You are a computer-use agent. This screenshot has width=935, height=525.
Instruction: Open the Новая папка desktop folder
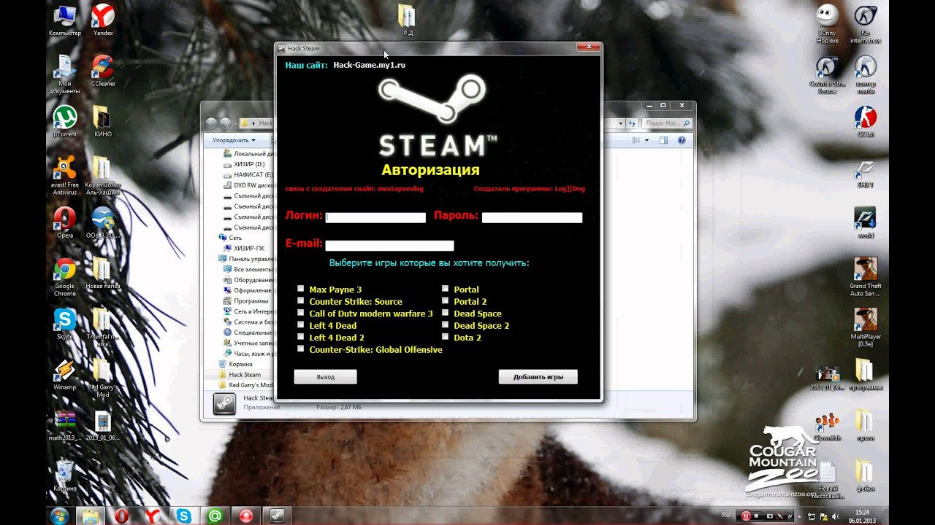pyautogui.click(x=102, y=273)
